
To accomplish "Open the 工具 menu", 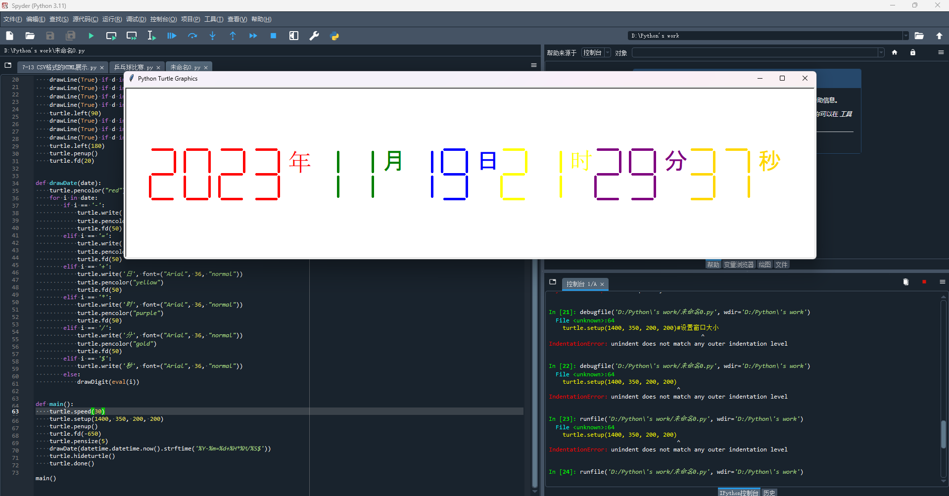I will pos(214,19).
